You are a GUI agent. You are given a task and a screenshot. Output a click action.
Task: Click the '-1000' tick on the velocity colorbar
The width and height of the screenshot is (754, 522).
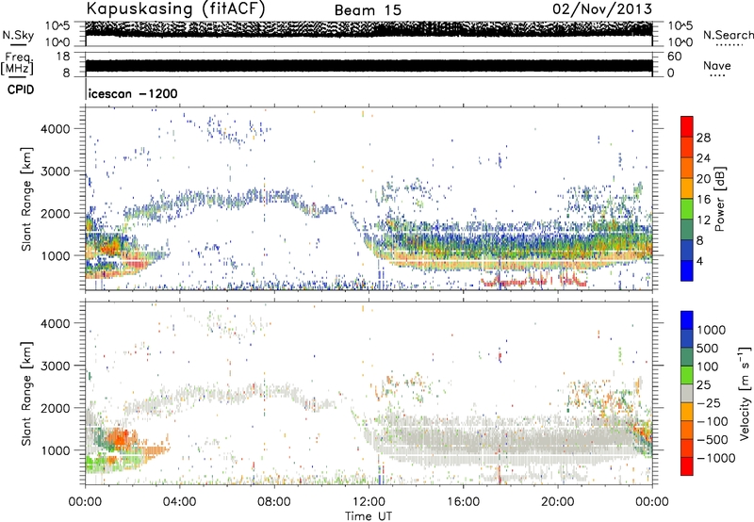(x=715, y=458)
